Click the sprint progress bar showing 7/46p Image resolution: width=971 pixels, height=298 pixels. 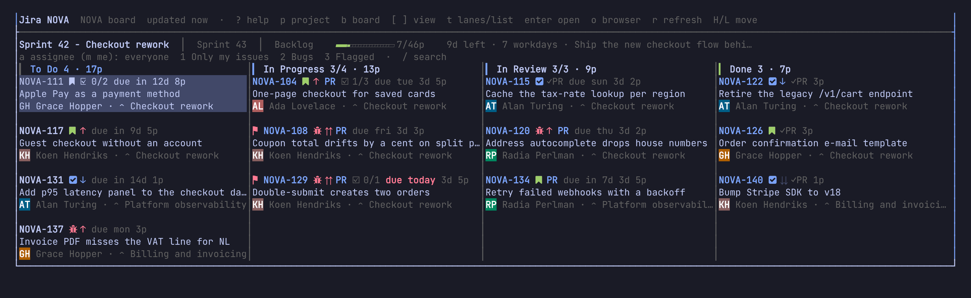tap(365, 46)
